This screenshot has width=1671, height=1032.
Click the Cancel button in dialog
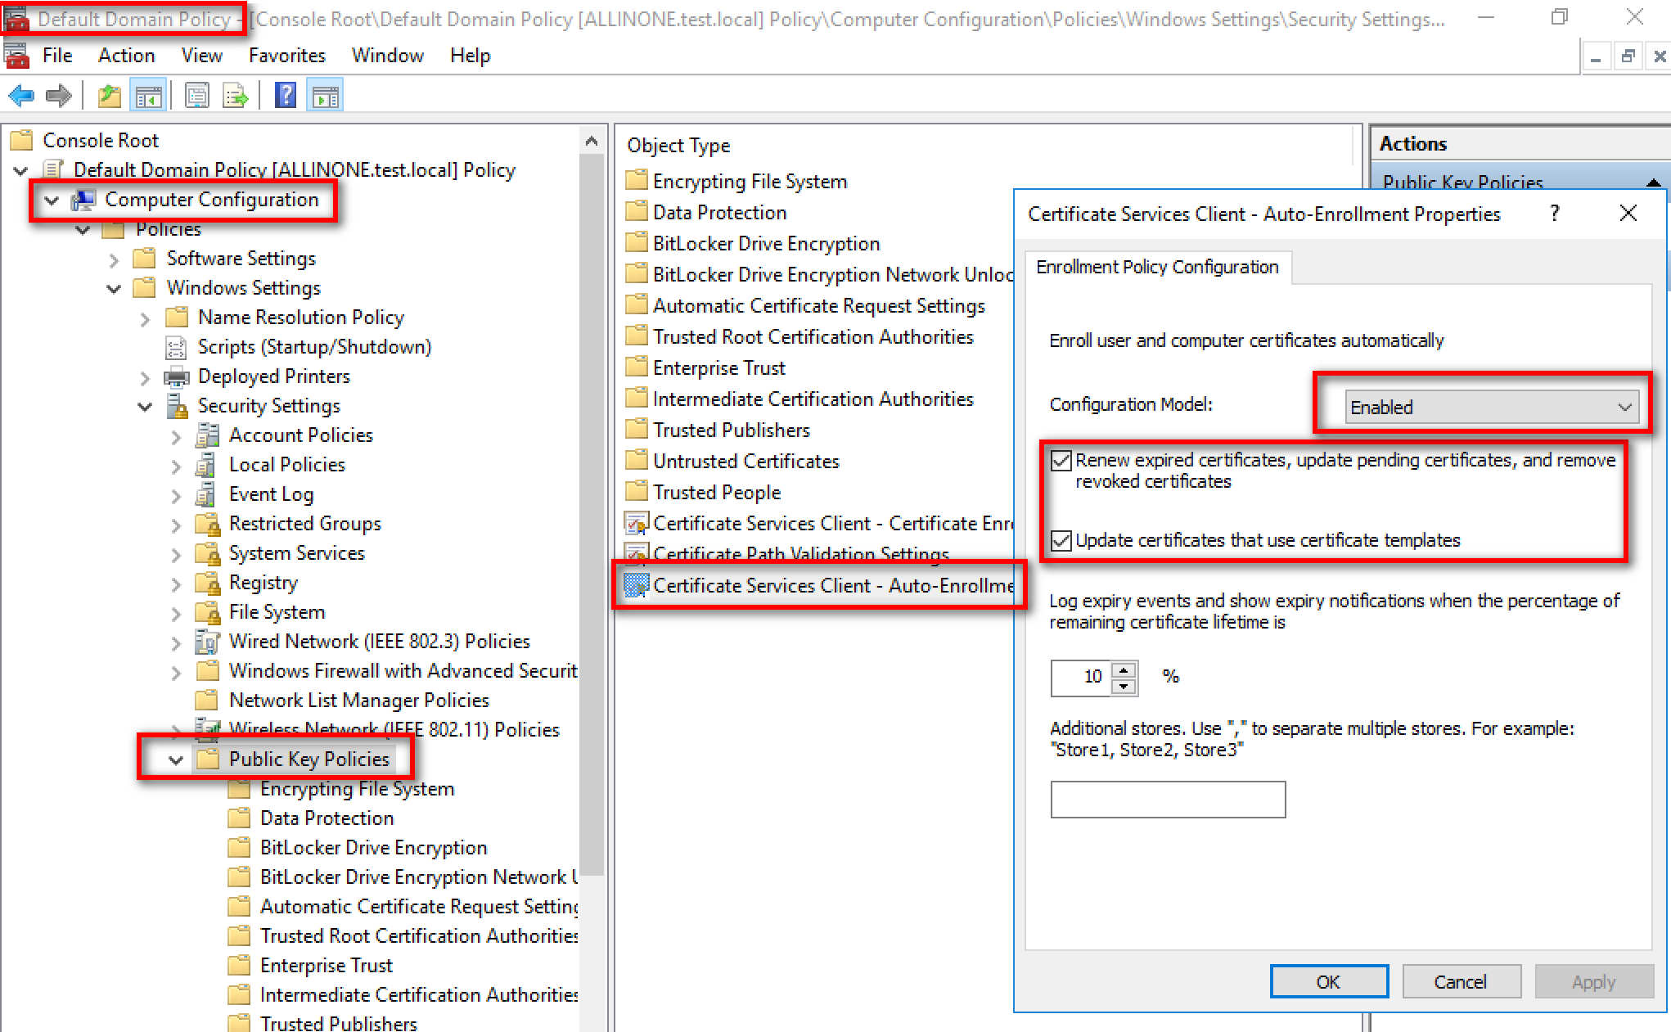point(1461,981)
